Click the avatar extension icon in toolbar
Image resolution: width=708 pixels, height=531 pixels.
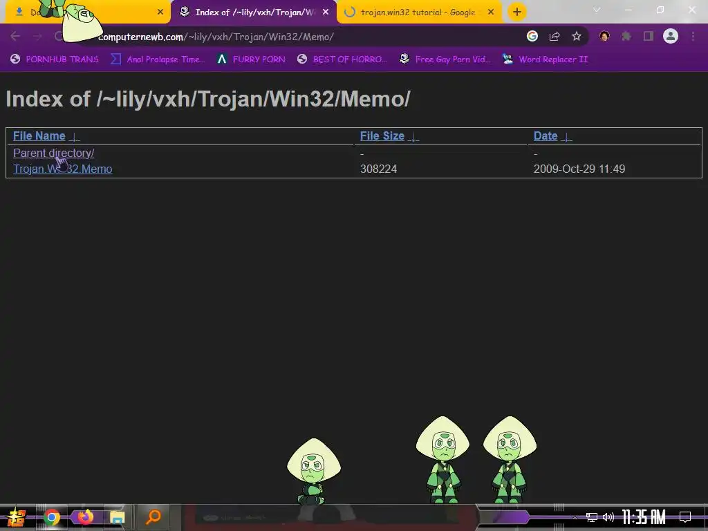pos(604,37)
